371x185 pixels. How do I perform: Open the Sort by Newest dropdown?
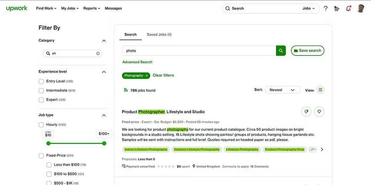[282, 90]
